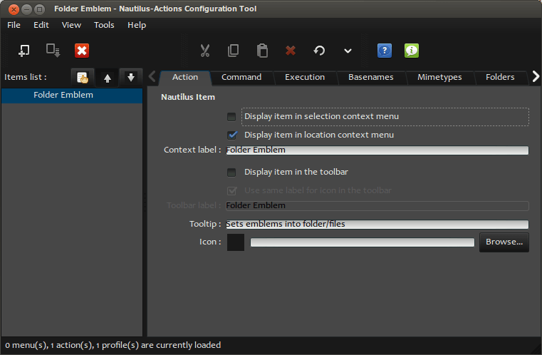542x355 pixels.
Task: Click the Paste clipboard icon
Action: coord(262,51)
